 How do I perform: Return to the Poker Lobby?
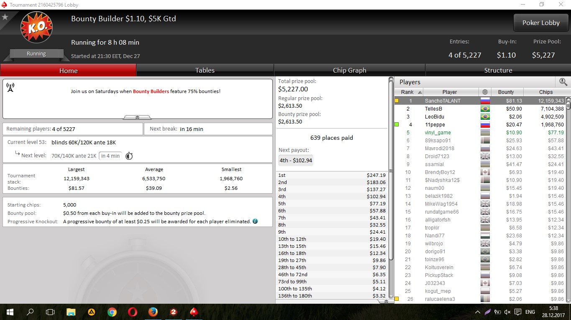pyautogui.click(x=540, y=23)
